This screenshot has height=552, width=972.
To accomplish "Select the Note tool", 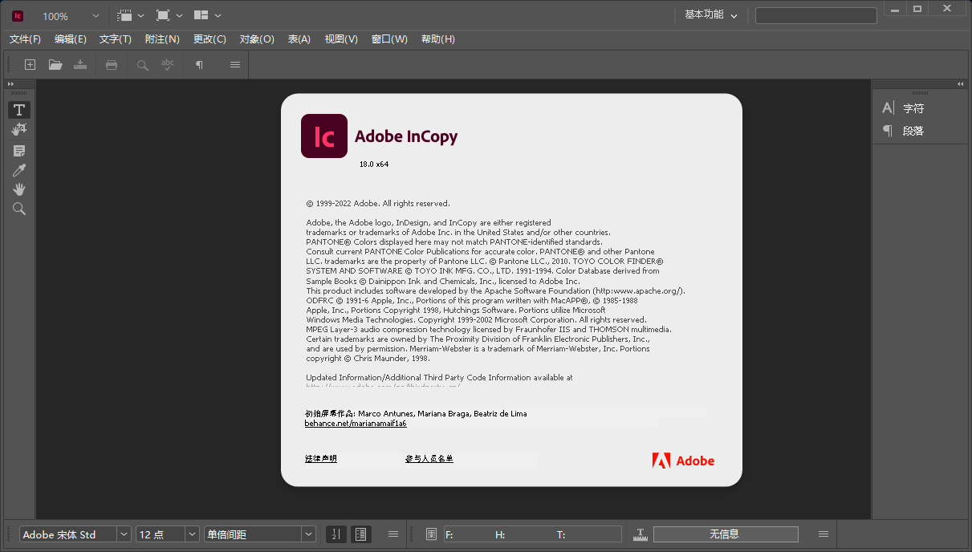I will pos(19,151).
